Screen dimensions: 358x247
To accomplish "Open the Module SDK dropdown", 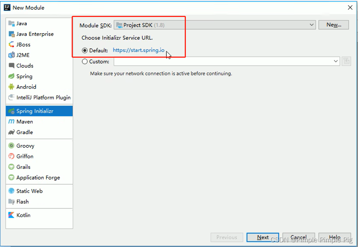I will point(215,25).
